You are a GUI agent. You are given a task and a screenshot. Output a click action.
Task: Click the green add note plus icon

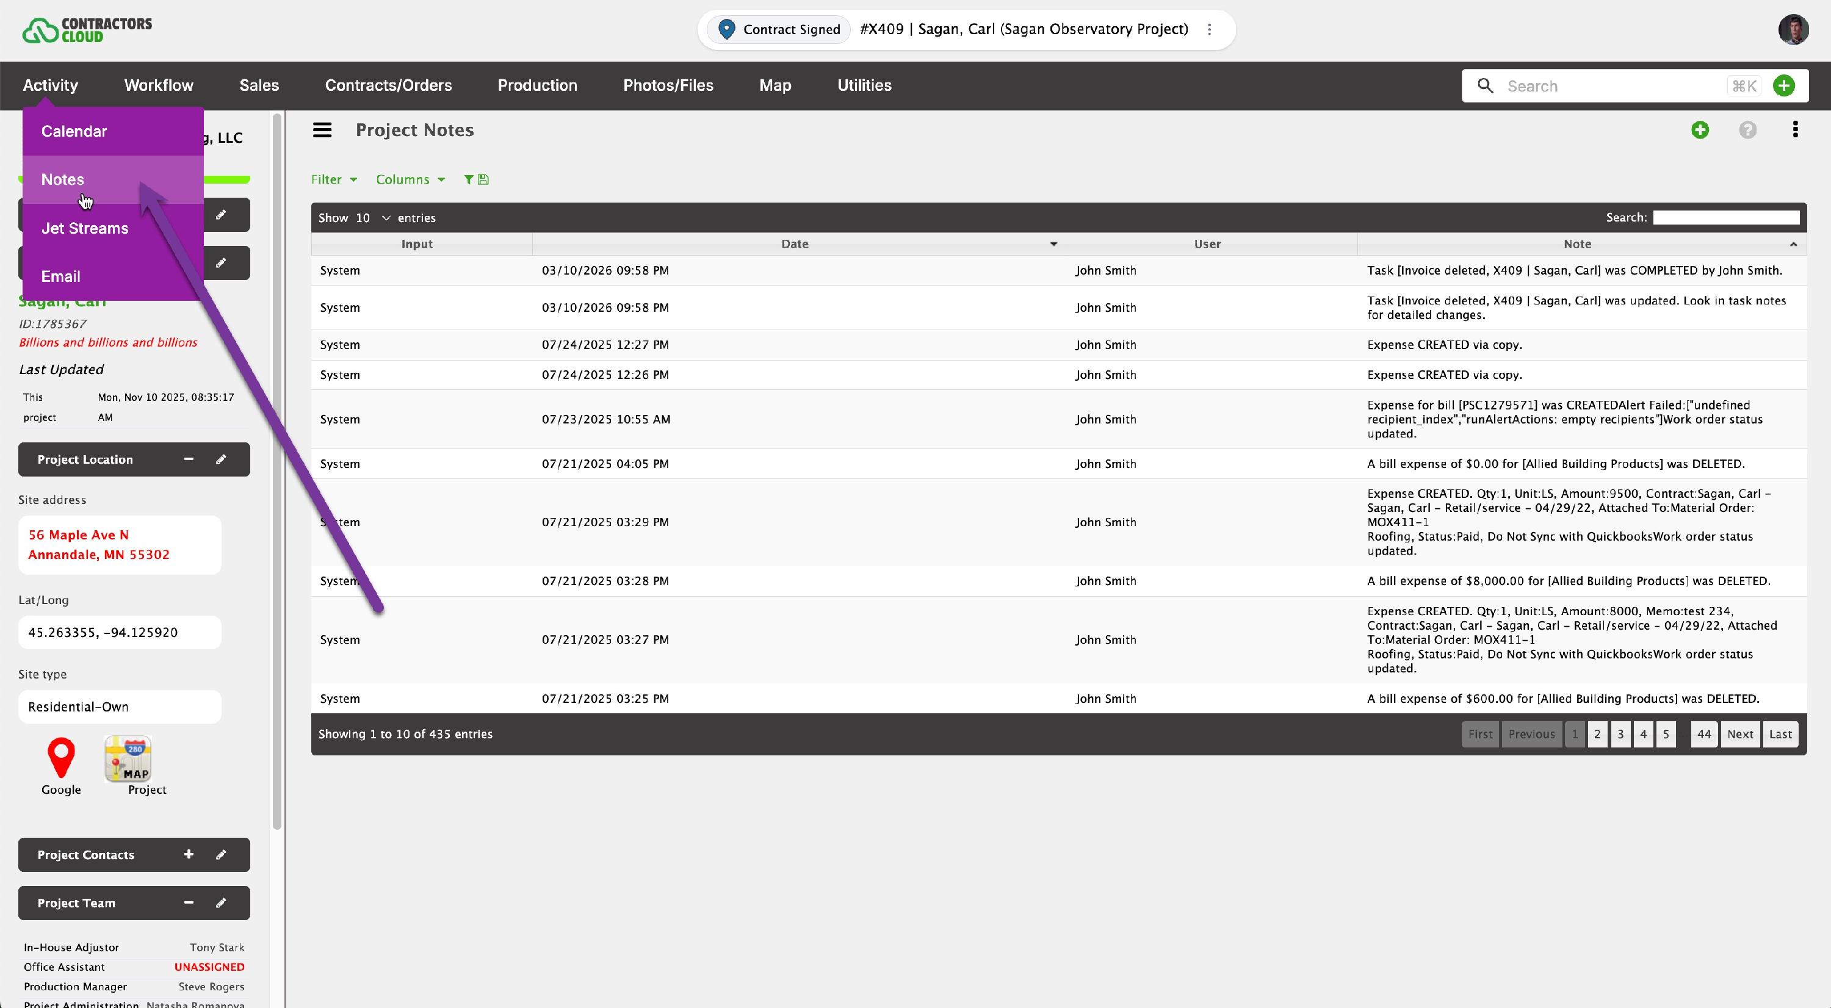[1700, 130]
